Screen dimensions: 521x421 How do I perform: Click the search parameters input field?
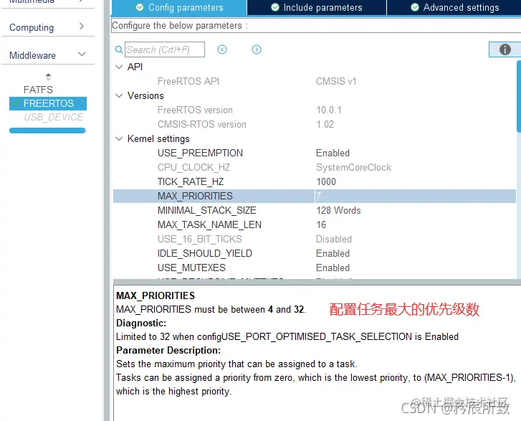pos(165,49)
